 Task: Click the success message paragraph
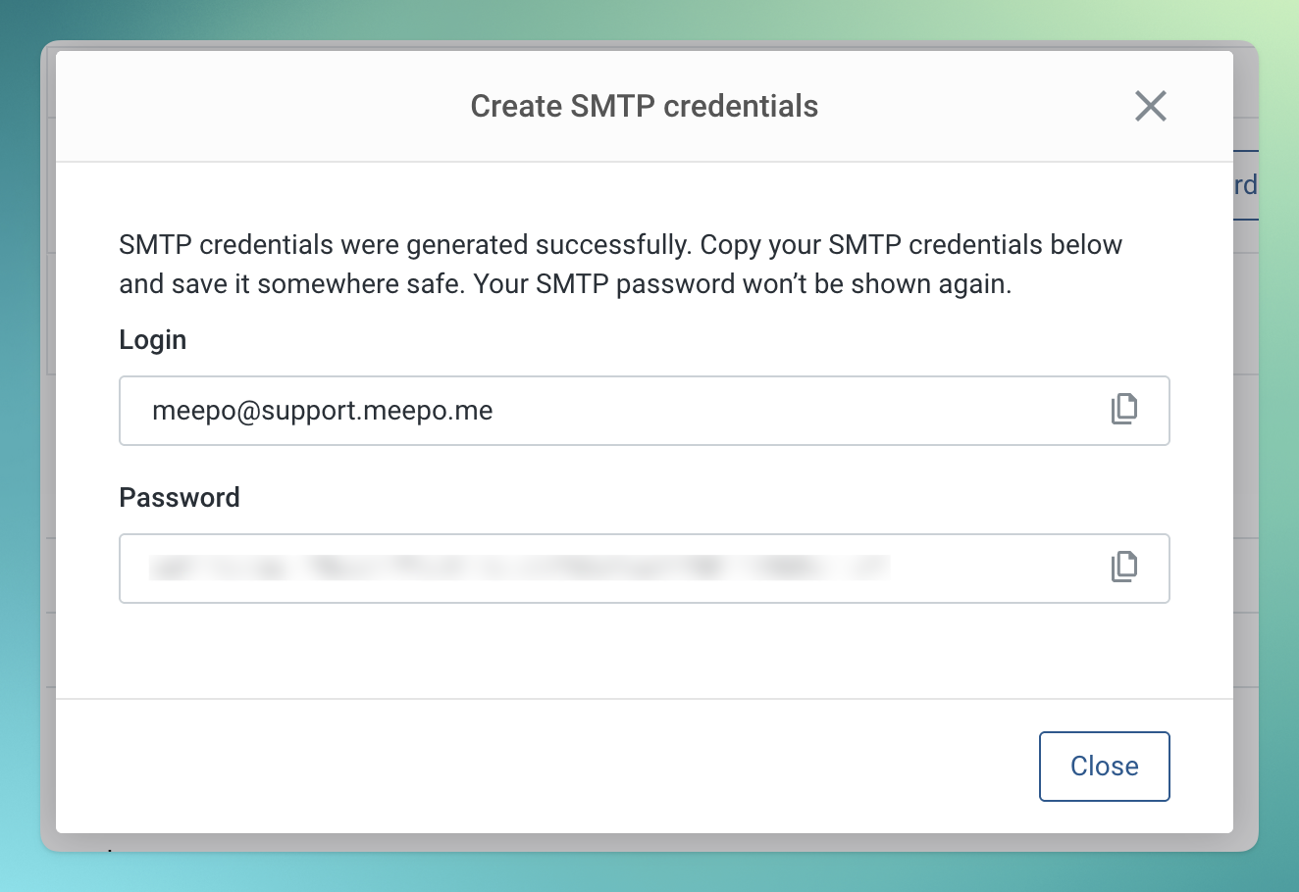point(620,245)
